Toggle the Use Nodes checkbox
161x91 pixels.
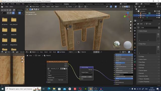pos(58,52)
